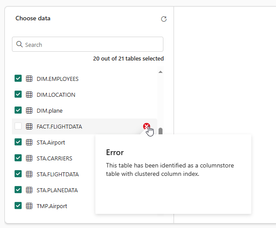Viewport: 276px width, 228px height.
Task: Click the FACT.FLIGHTDATA table name
Action: coord(59,126)
